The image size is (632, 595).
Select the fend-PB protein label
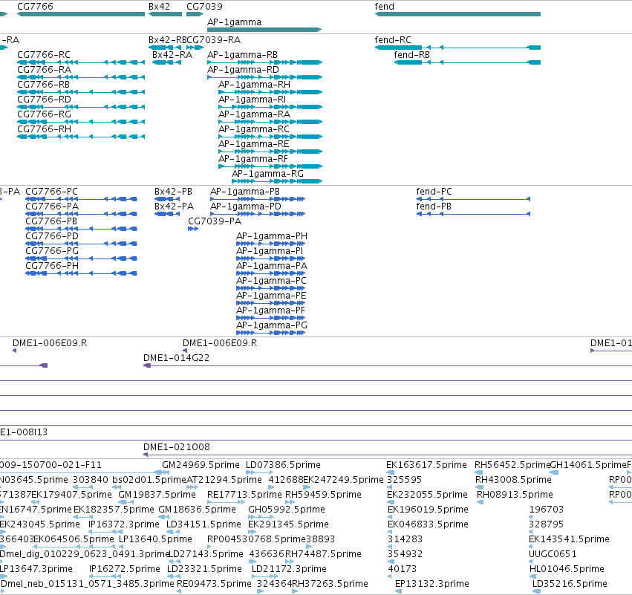coord(434,207)
